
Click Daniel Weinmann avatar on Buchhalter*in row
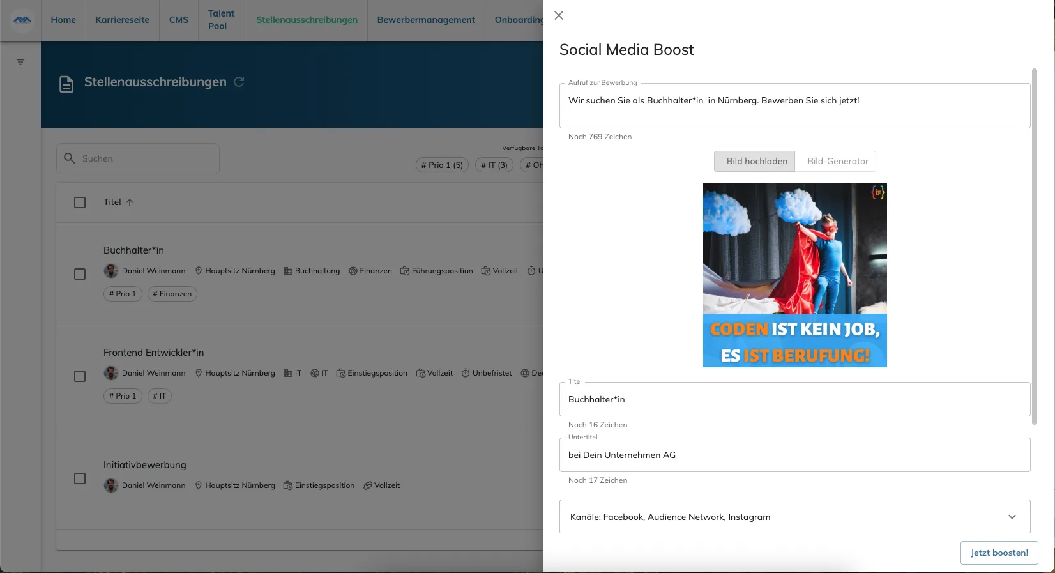(x=111, y=271)
